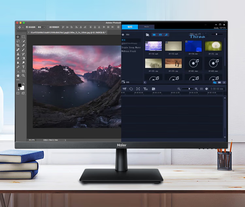Select the Dodge tool
Image resolution: width=245 pixels, height=207 pixels.
tap(23, 63)
